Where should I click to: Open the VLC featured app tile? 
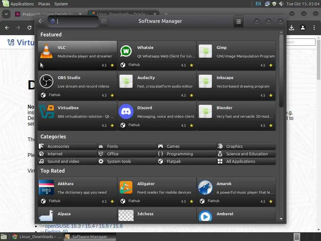(77, 55)
